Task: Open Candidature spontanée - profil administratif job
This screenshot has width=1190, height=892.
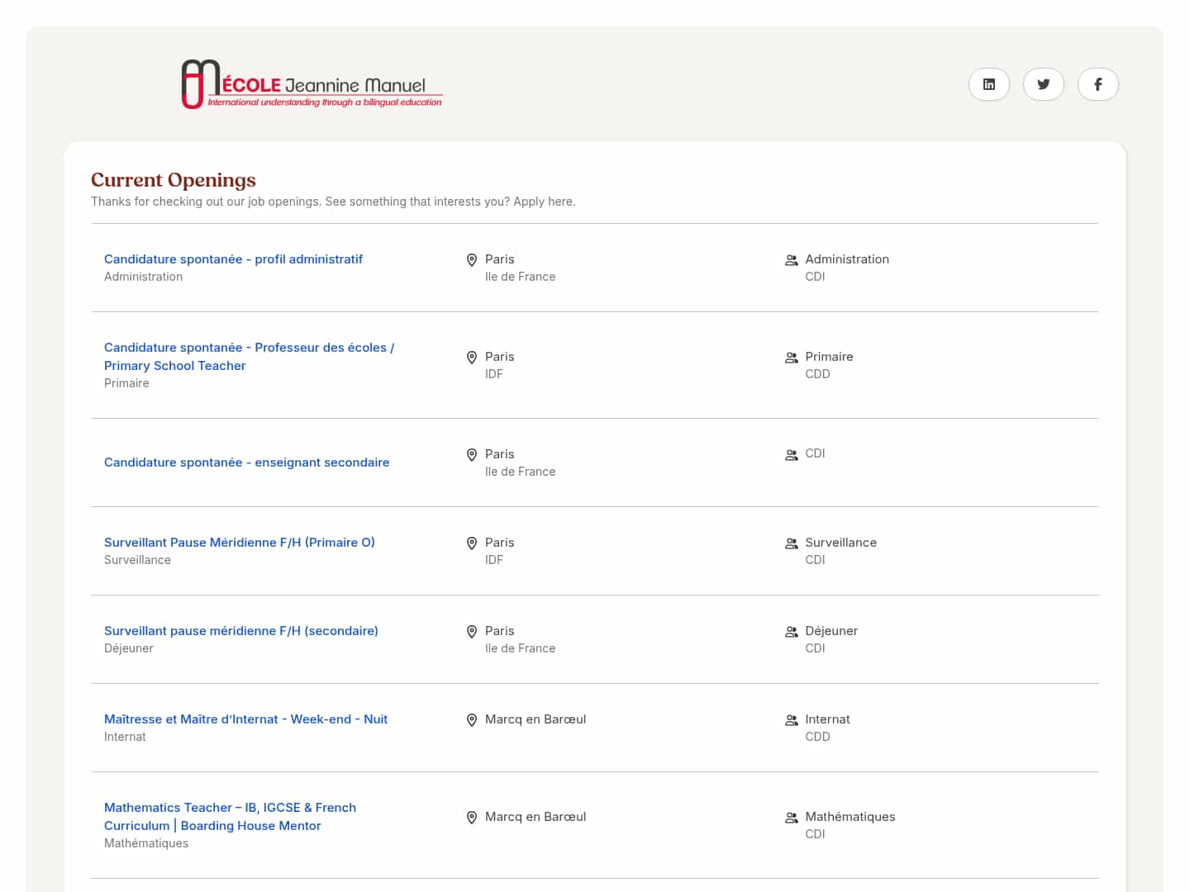Action: tap(233, 259)
